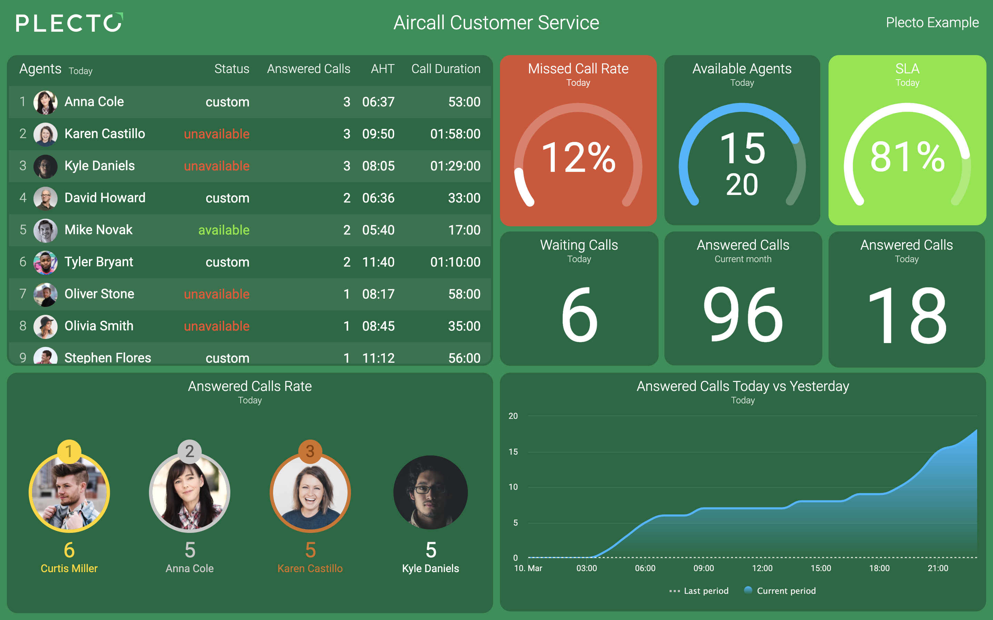Click Mike Novak's avatar in agents table
The image size is (993, 620).
[x=45, y=230]
